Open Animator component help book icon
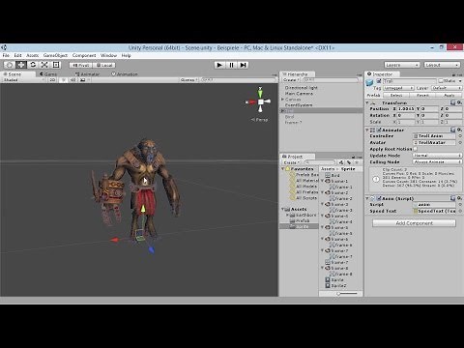The height and width of the screenshot is (348, 464). [452, 130]
